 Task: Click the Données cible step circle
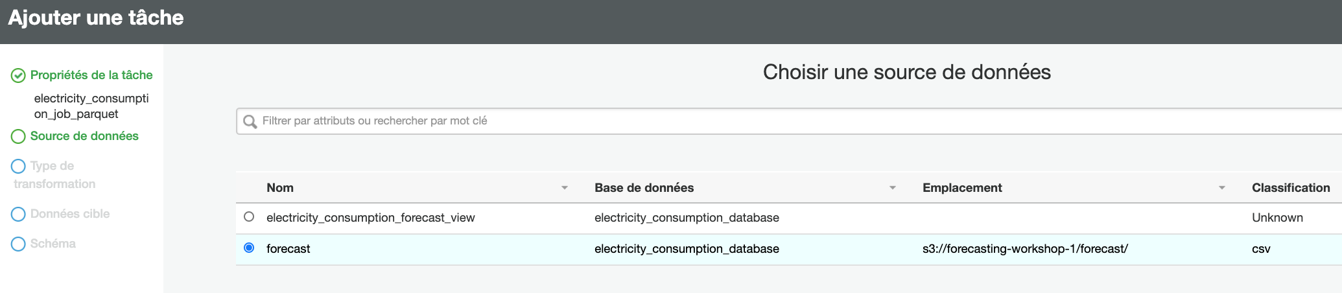click(x=18, y=215)
